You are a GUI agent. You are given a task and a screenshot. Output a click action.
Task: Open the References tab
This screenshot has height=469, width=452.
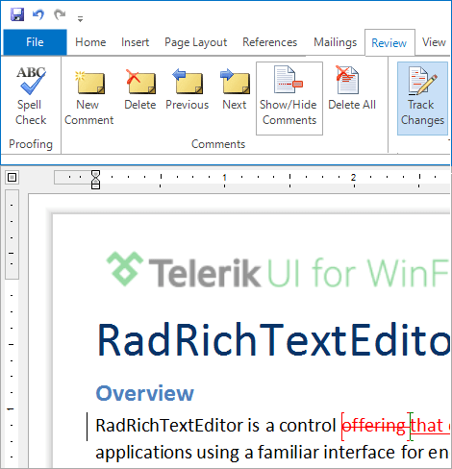point(270,42)
